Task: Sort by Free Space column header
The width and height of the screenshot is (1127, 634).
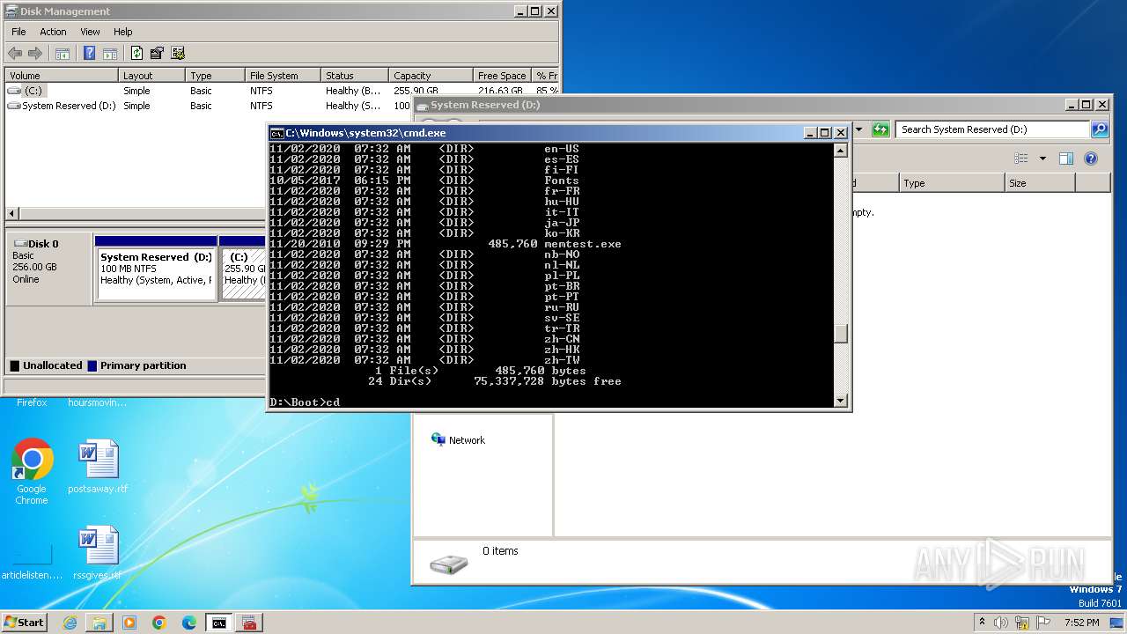Action: (x=502, y=76)
